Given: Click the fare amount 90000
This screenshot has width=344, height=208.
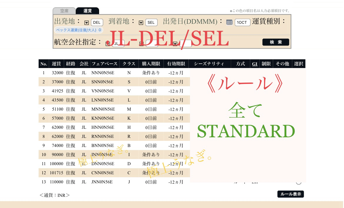Looking at the screenshot, I should tap(57, 155).
